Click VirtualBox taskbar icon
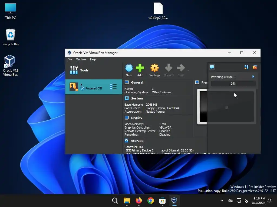 click(174, 201)
